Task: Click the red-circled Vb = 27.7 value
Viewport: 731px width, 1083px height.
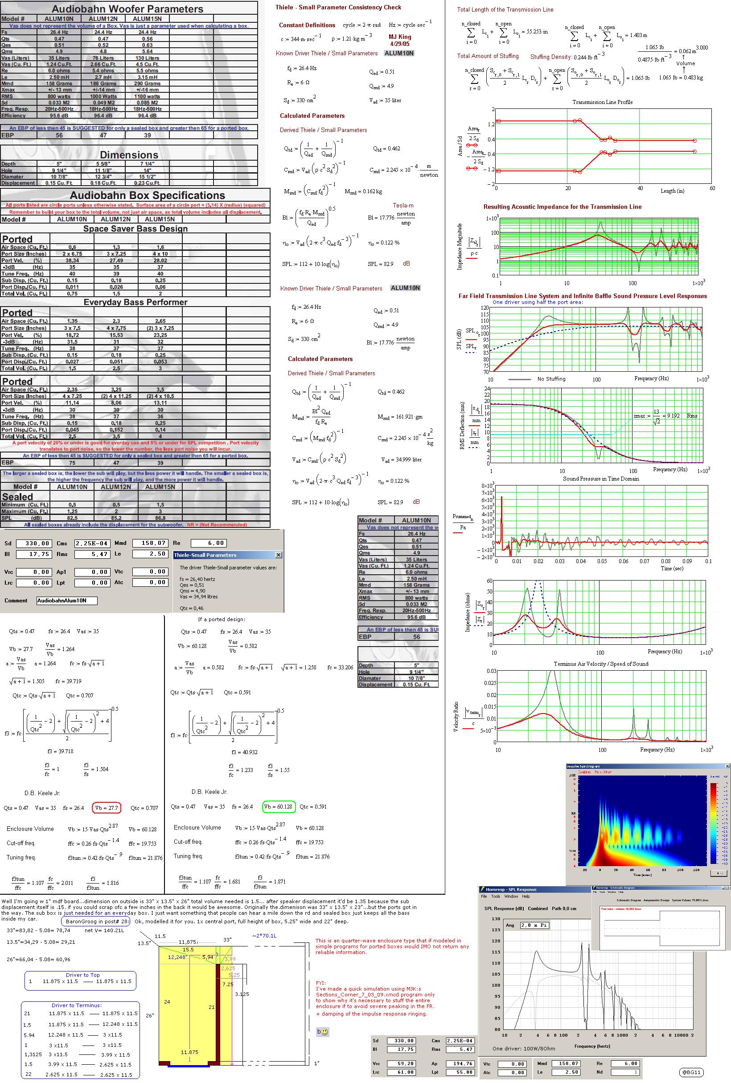Action: click(x=107, y=808)
